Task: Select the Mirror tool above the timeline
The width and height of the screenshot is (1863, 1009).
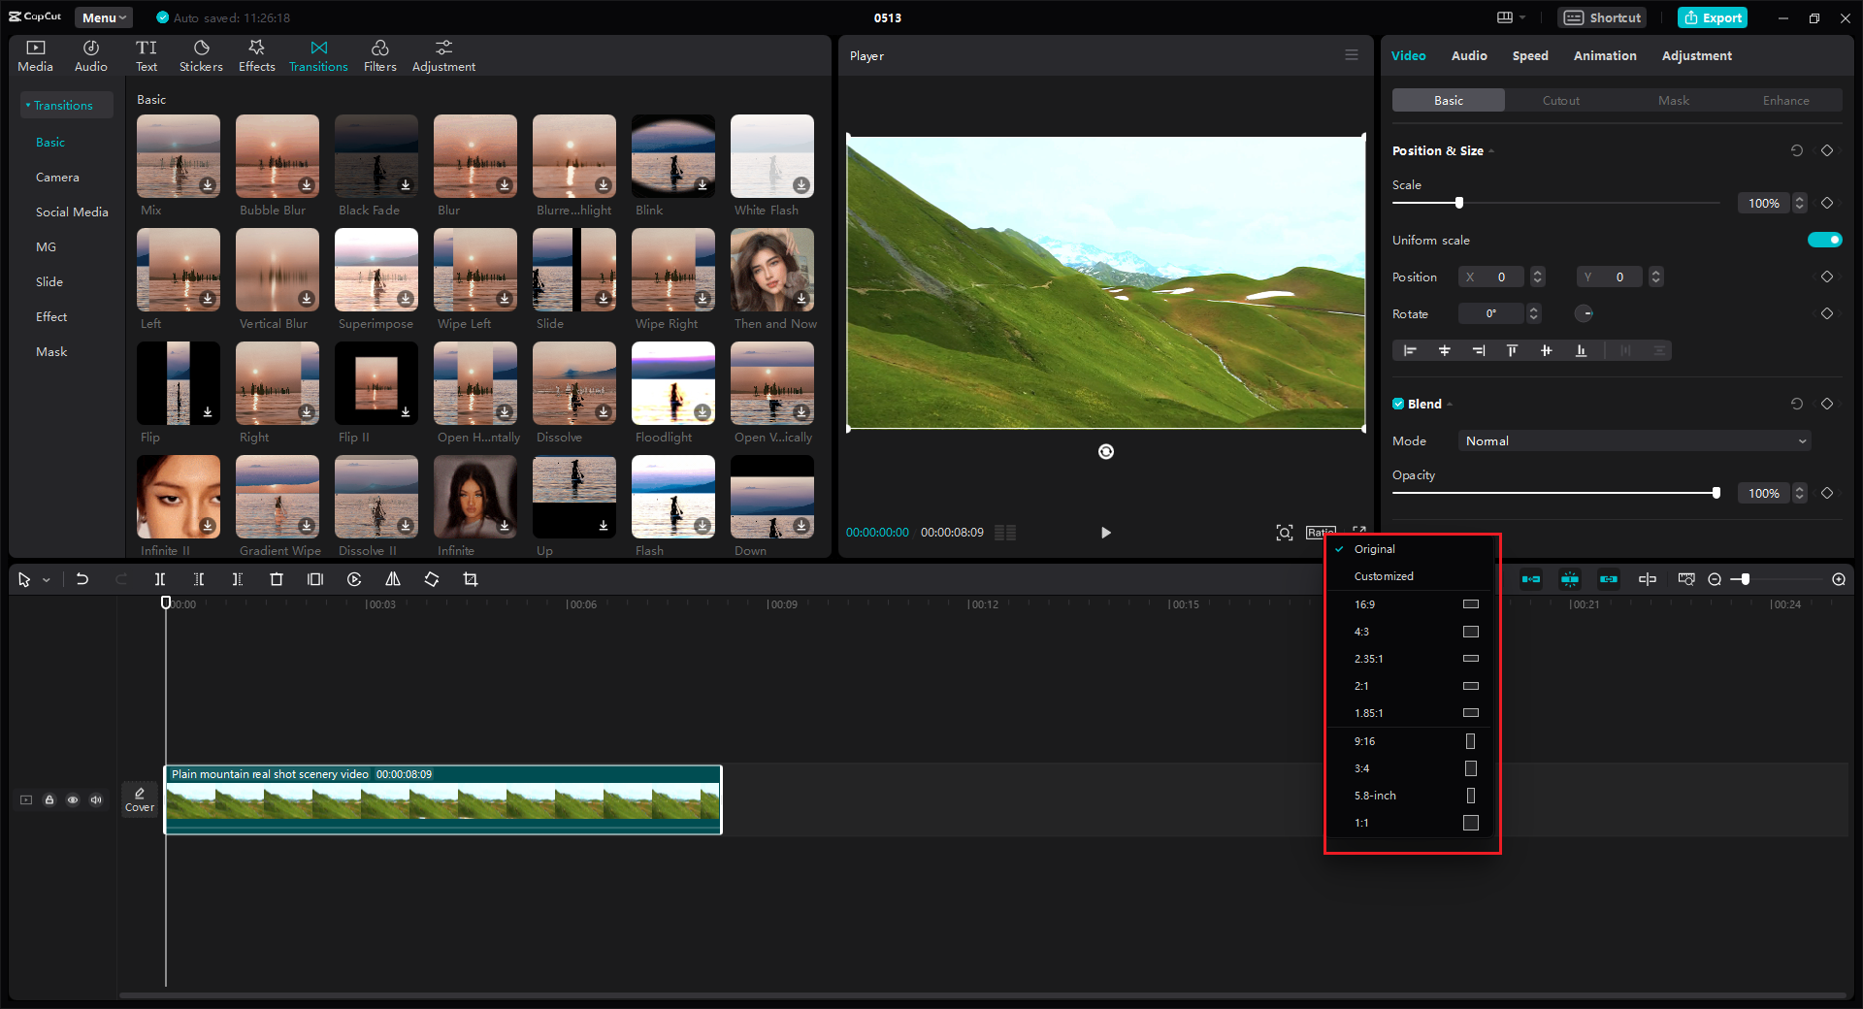Action: pos(393,579)
